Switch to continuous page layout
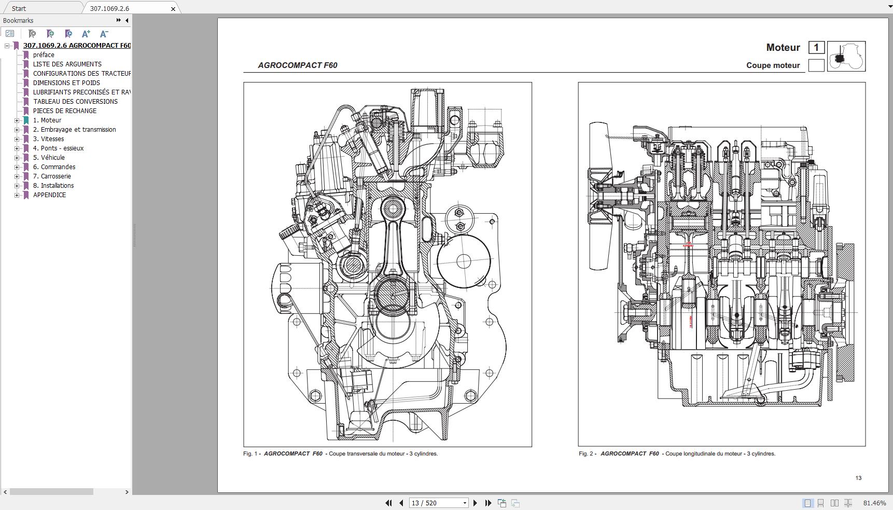The image size is (893, 510). tap(821, 503)
